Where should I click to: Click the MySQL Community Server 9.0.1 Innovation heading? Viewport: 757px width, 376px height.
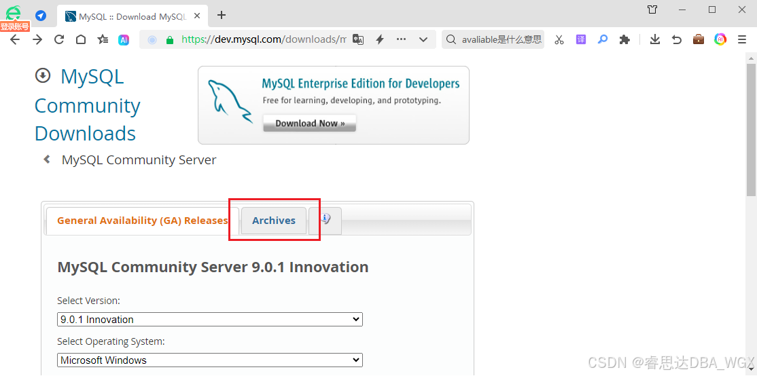point(213,267)
